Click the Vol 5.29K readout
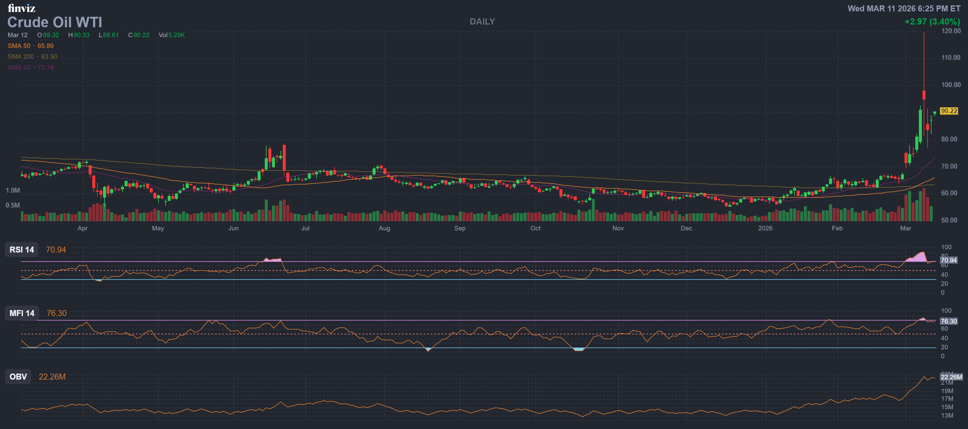 coord(171,35)
